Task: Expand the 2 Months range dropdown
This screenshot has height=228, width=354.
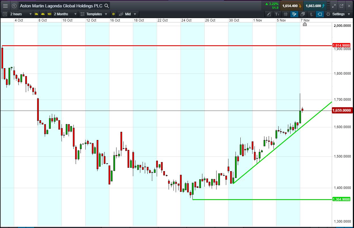Action: [x=65, y=14]
